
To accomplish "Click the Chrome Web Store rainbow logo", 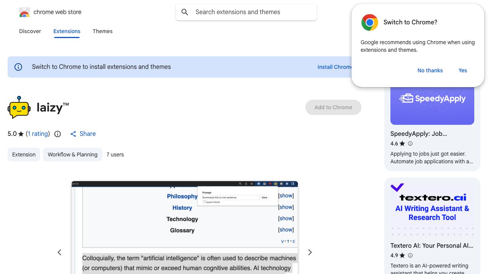I will point(24,13).
